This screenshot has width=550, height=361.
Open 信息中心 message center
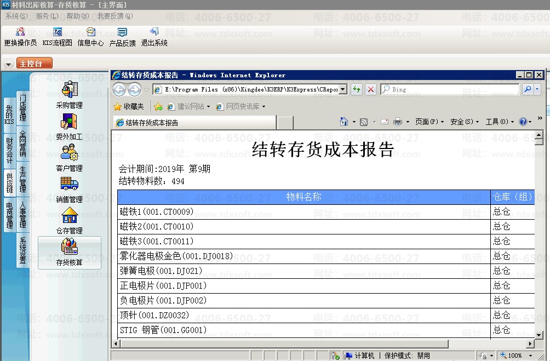90,37
